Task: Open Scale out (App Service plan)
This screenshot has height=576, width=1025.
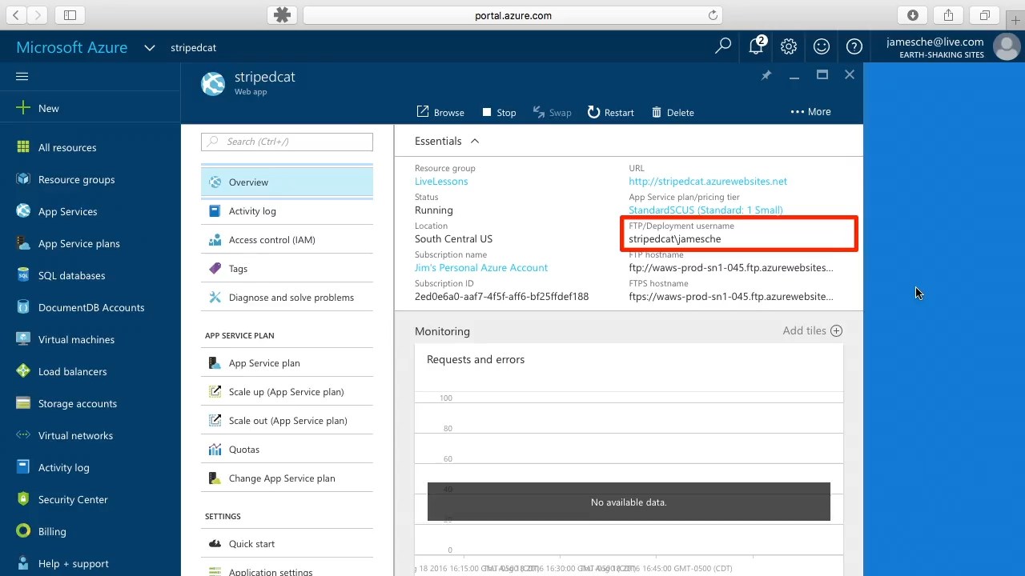Action: pos(287,421)
